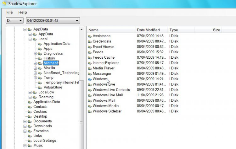This screenshot has height=149, width=236.
Task: Click I Disk type in Assistance row
Action: [x=174, y=36]
